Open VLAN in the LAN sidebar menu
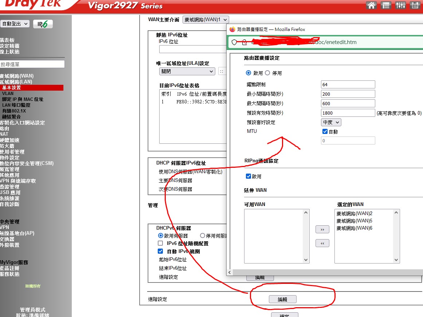Viewport: 423px width, 317px height. pos(8,94)
